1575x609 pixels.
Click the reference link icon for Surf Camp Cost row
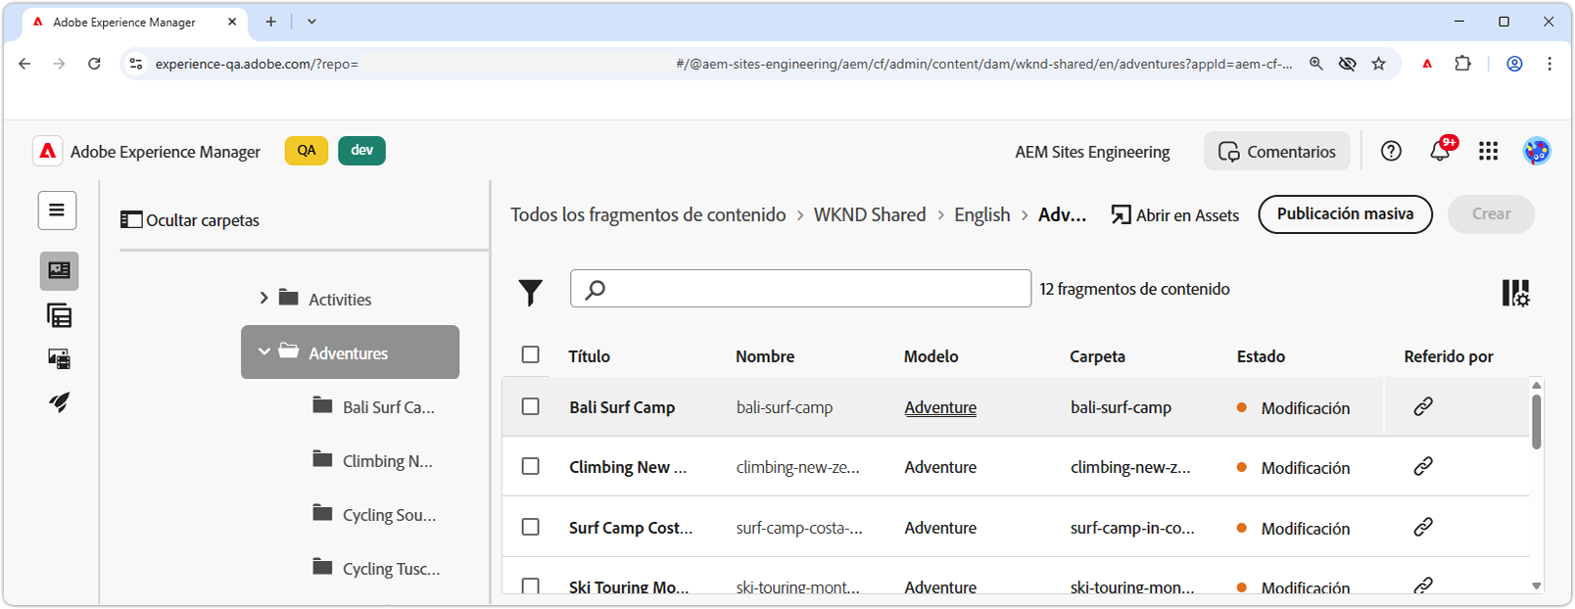click(x=1423, y=527)
